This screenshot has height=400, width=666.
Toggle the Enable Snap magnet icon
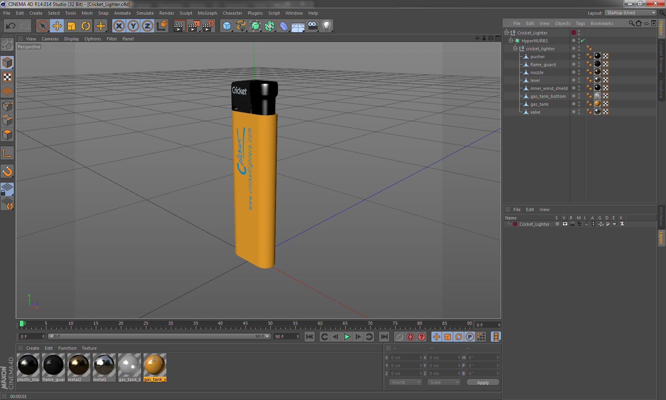click(7, 171)
